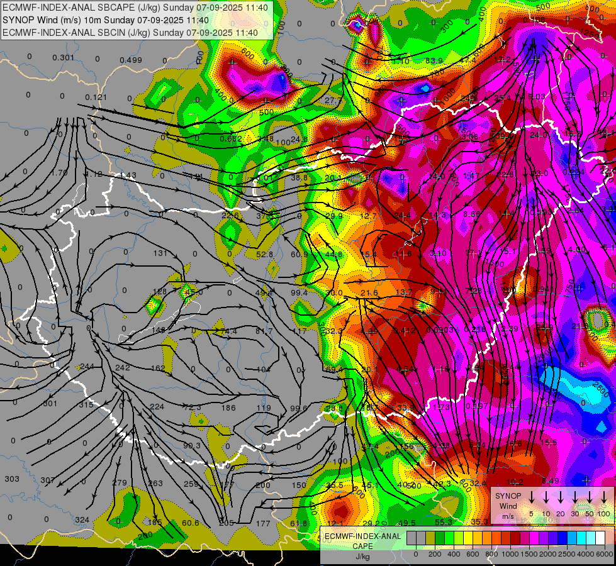Click the 81.7 value on the map
This screenshot has height=566, width=616.
pyautogui.click(x=264, y=331)
